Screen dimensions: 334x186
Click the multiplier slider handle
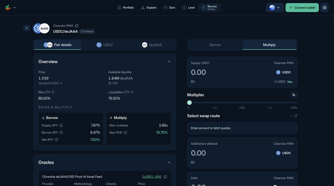tap(190, 103)
